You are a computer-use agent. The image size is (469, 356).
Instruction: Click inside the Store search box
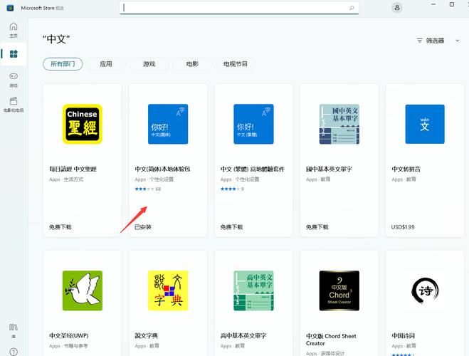click(235, 8)
